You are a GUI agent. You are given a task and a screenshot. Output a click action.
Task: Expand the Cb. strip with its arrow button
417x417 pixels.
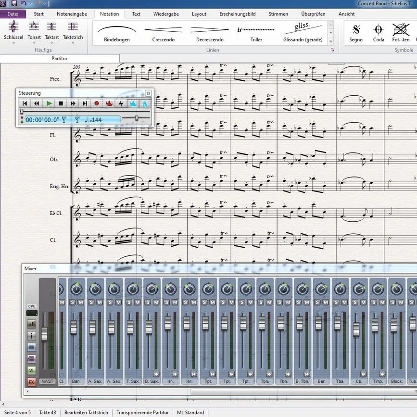tap(363, 374)
